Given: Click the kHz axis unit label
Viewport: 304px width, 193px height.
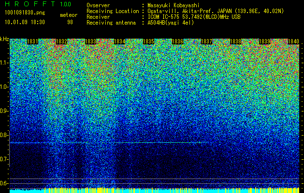Looking at the screenshot, I should [x=4, y=39].
